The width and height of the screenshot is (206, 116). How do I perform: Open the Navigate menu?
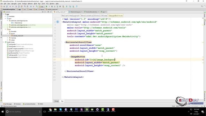[x=14, y=4]
